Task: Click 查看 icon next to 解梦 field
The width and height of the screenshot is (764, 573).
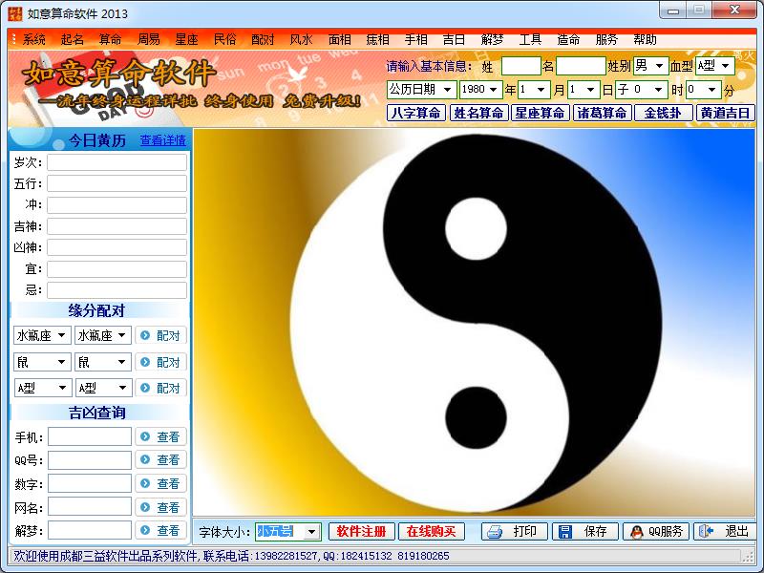Action: [145, 531]
